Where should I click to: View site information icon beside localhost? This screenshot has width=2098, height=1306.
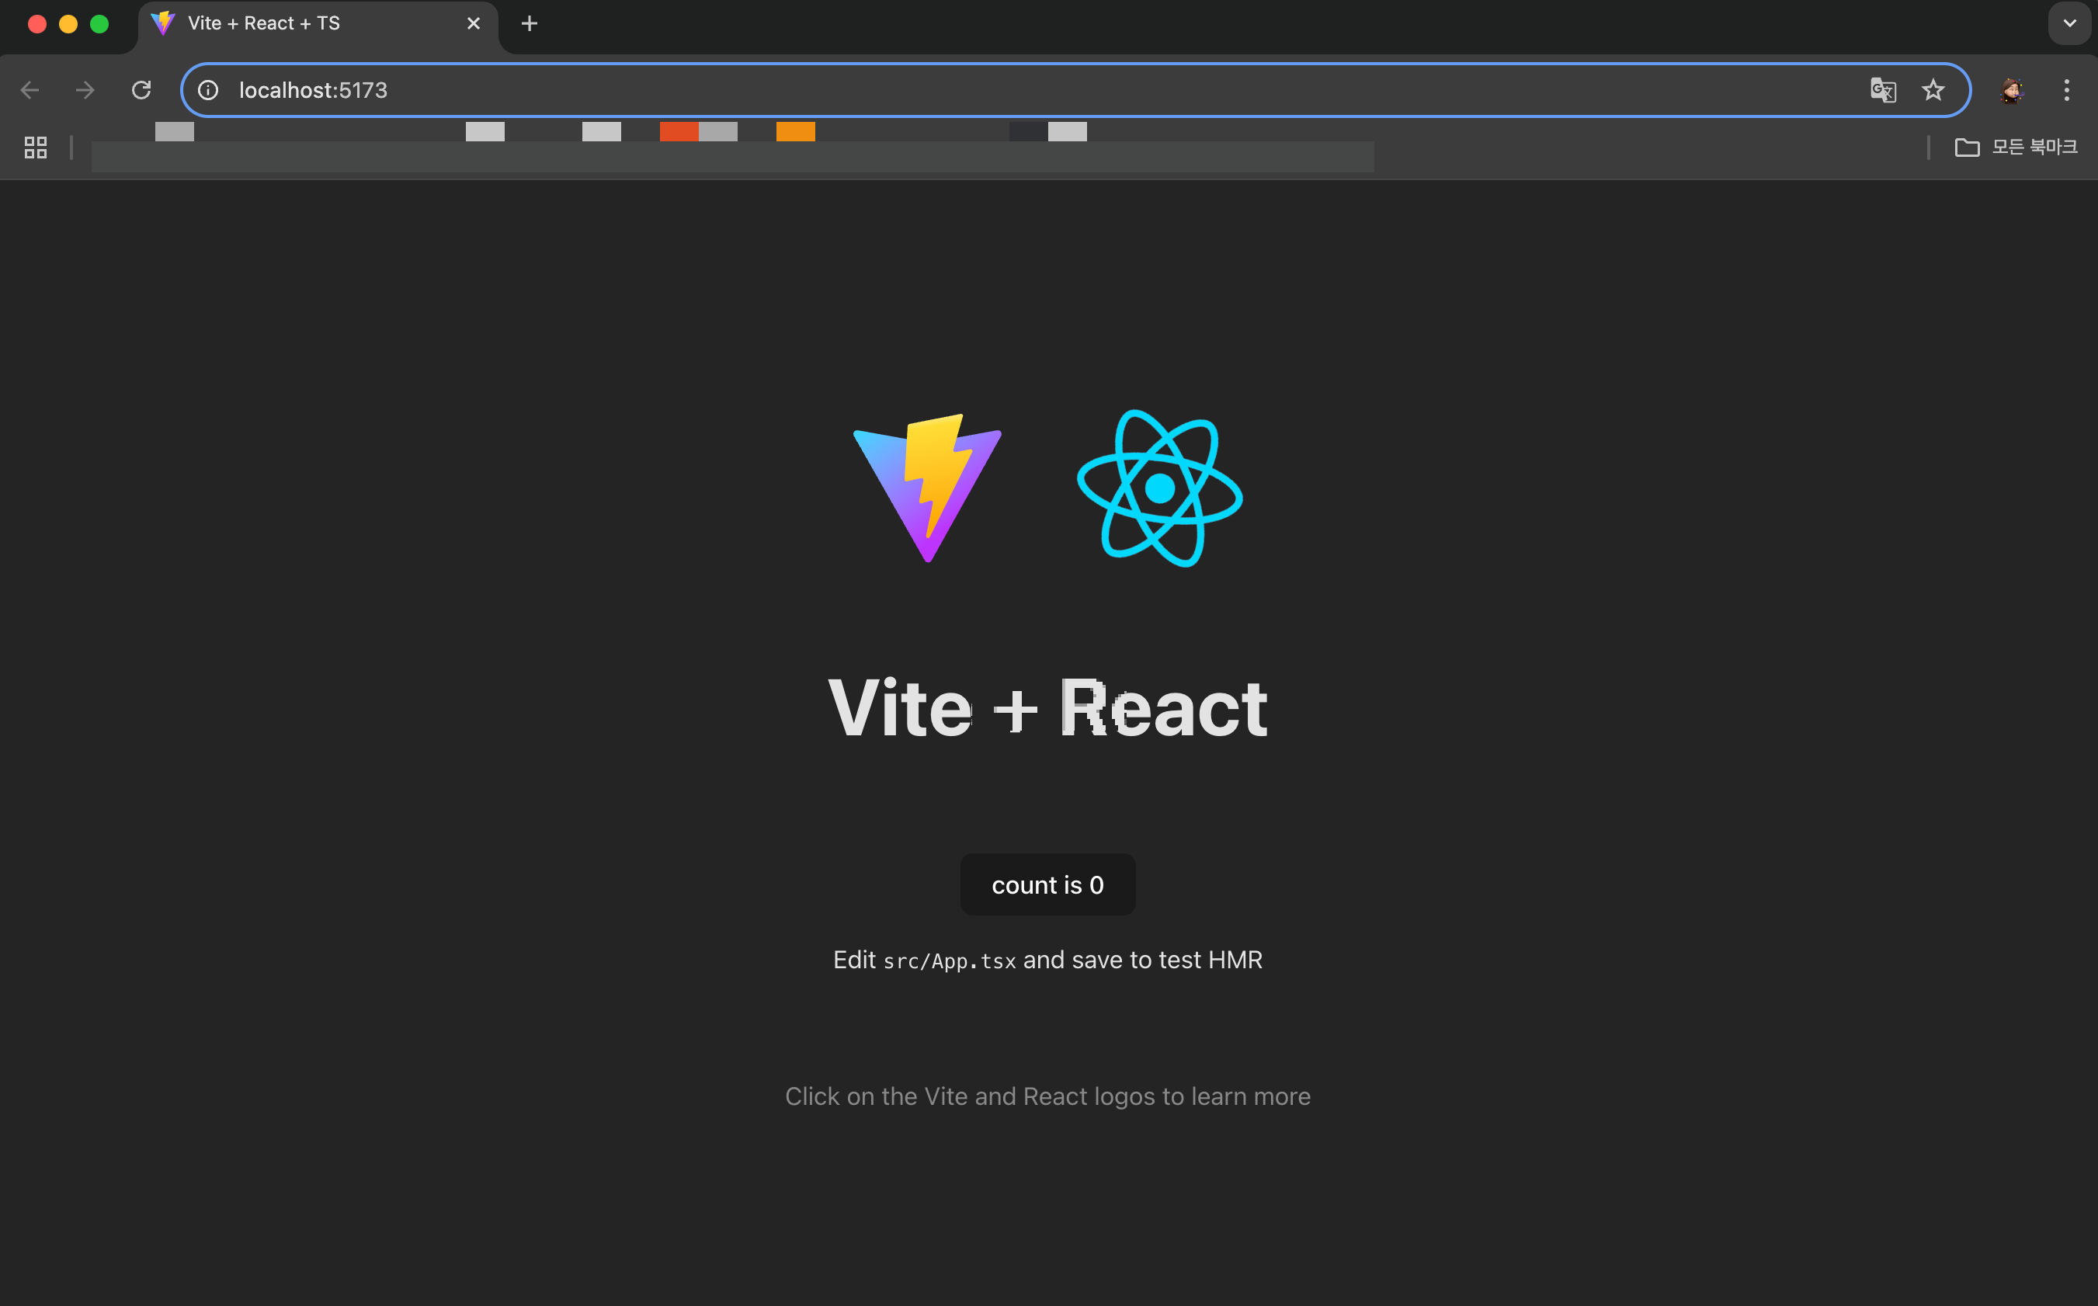(208, 90)
